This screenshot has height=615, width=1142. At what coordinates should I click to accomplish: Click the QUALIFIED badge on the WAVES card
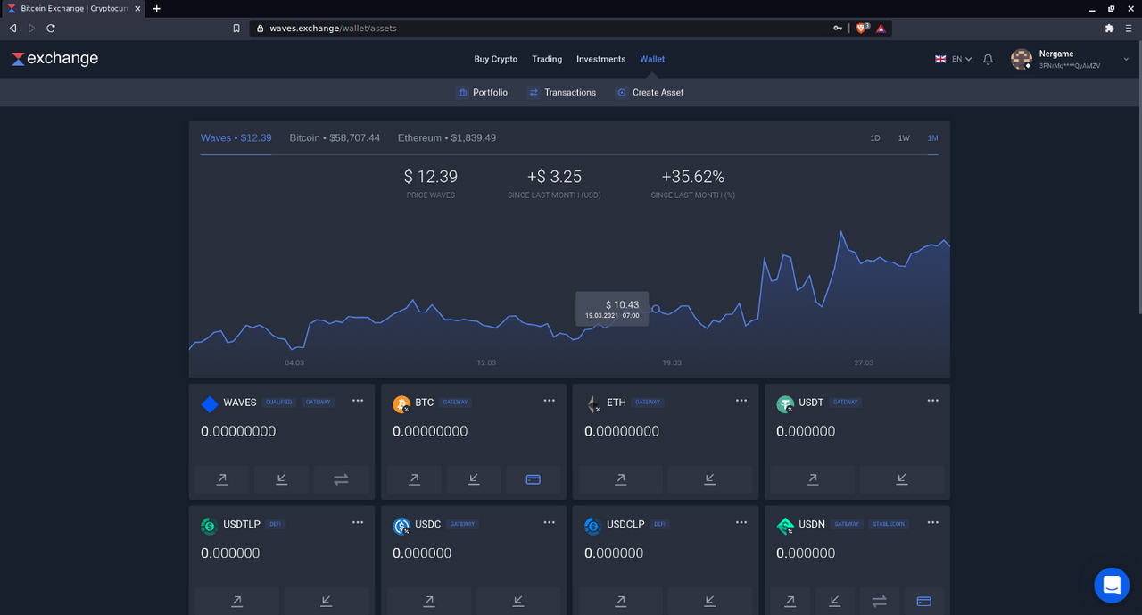[x=279, y=403]
